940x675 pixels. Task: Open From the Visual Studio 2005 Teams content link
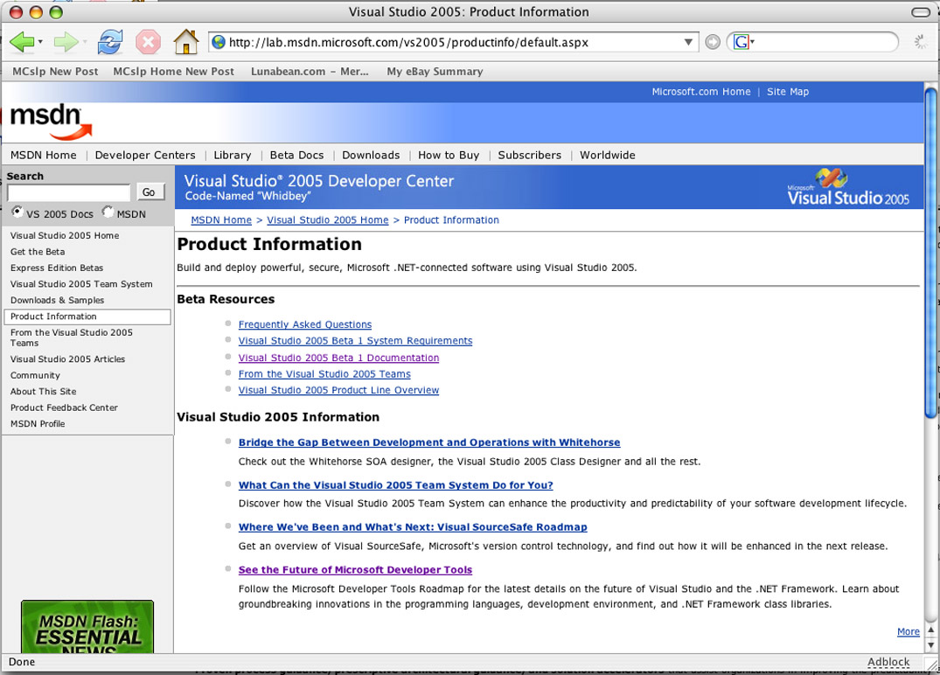324,374
